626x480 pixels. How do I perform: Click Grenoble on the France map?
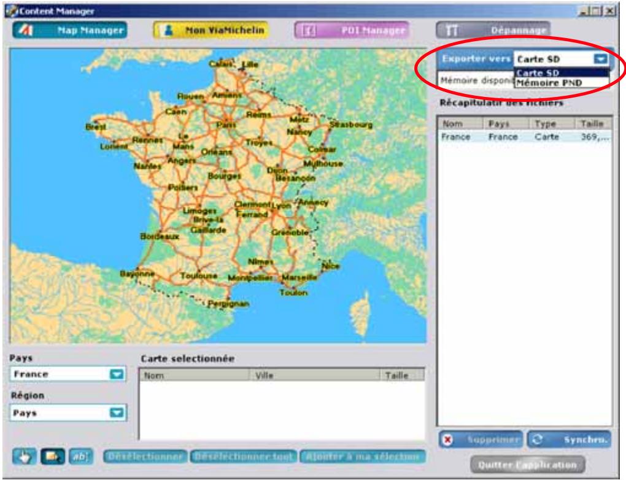click(x=290, y=233)
